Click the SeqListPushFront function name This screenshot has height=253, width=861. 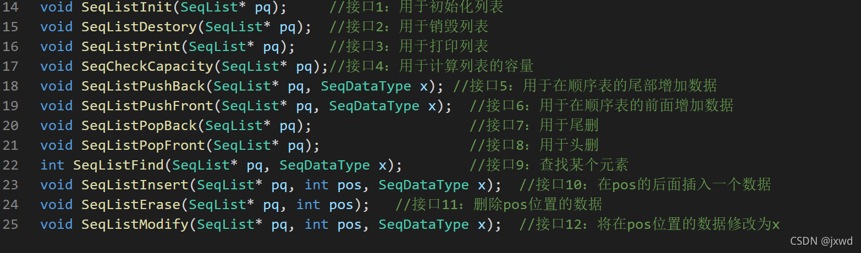click(147, 106)
